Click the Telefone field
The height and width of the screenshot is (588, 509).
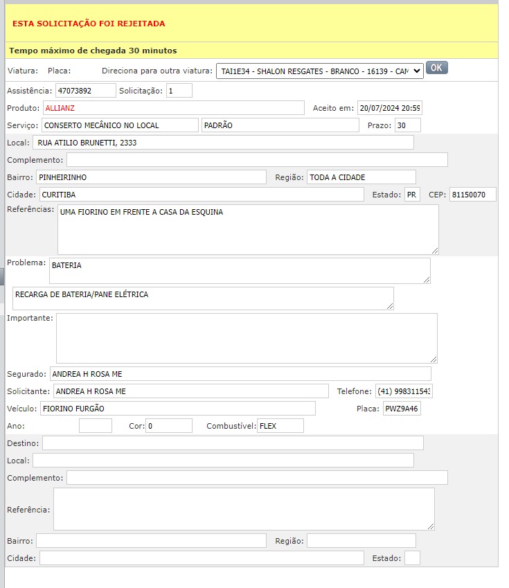403,391
